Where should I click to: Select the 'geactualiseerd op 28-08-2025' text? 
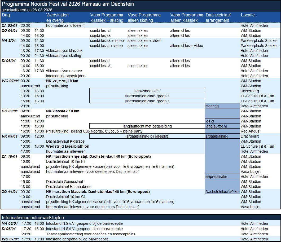pyautogui.click(x=27, y=10)
